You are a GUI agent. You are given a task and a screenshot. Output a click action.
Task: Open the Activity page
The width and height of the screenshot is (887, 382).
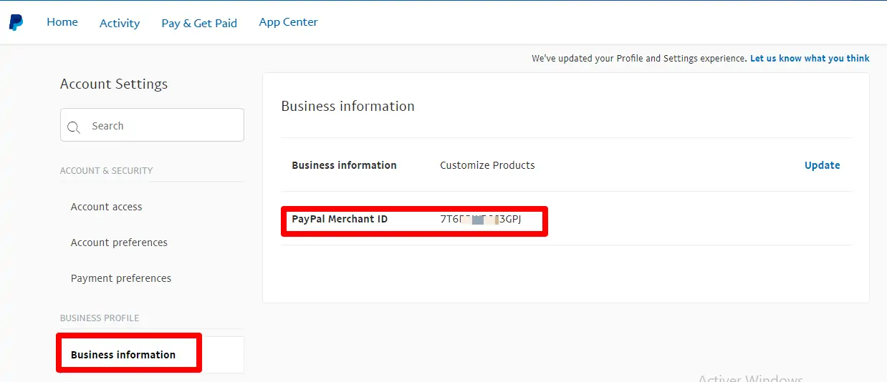pos(120,23)
